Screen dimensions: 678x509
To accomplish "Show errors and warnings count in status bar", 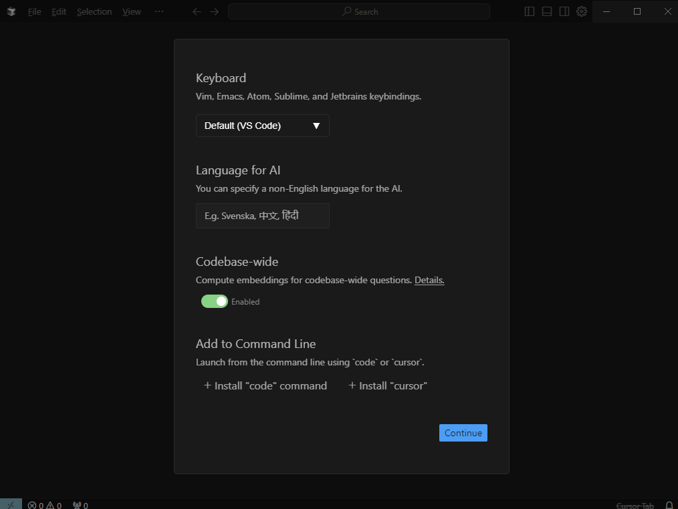I will point(45,505).
